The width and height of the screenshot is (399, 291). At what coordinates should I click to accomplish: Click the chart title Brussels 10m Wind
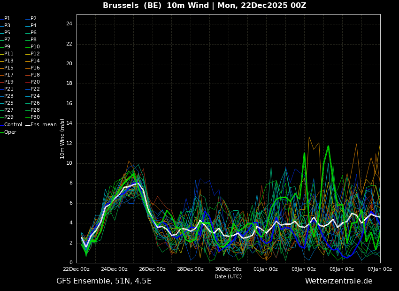(x=204, y=6)
